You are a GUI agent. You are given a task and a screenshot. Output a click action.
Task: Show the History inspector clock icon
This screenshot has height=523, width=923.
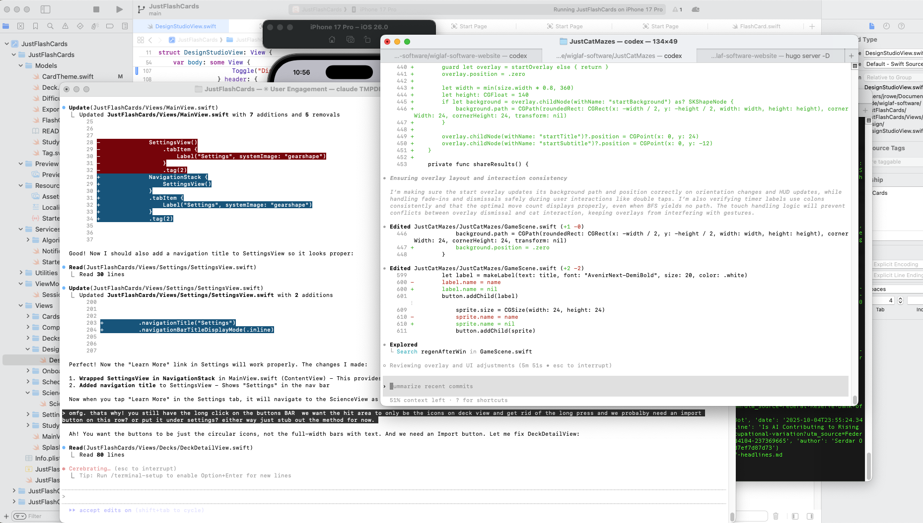[x=886, y=26]
